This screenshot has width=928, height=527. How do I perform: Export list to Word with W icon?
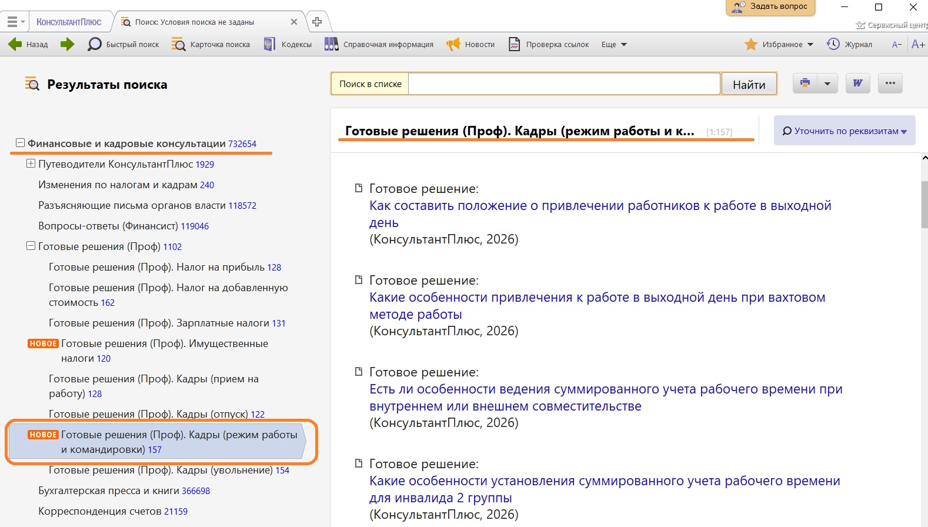click(858, 83)
